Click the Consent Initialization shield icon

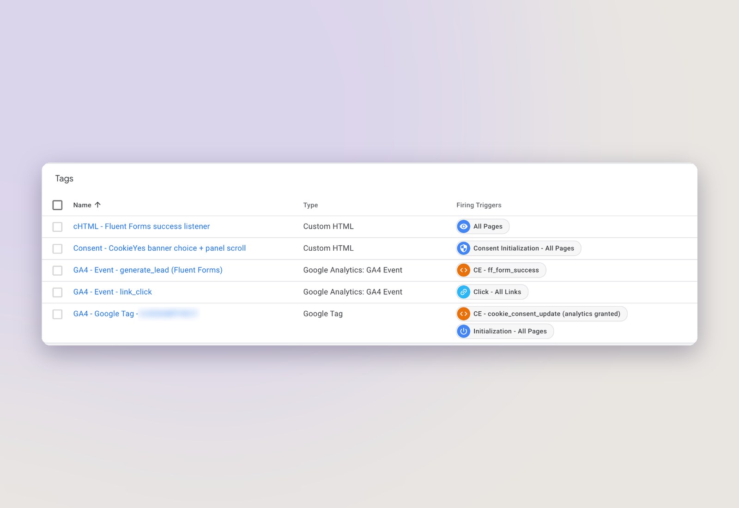pos(464,248)
